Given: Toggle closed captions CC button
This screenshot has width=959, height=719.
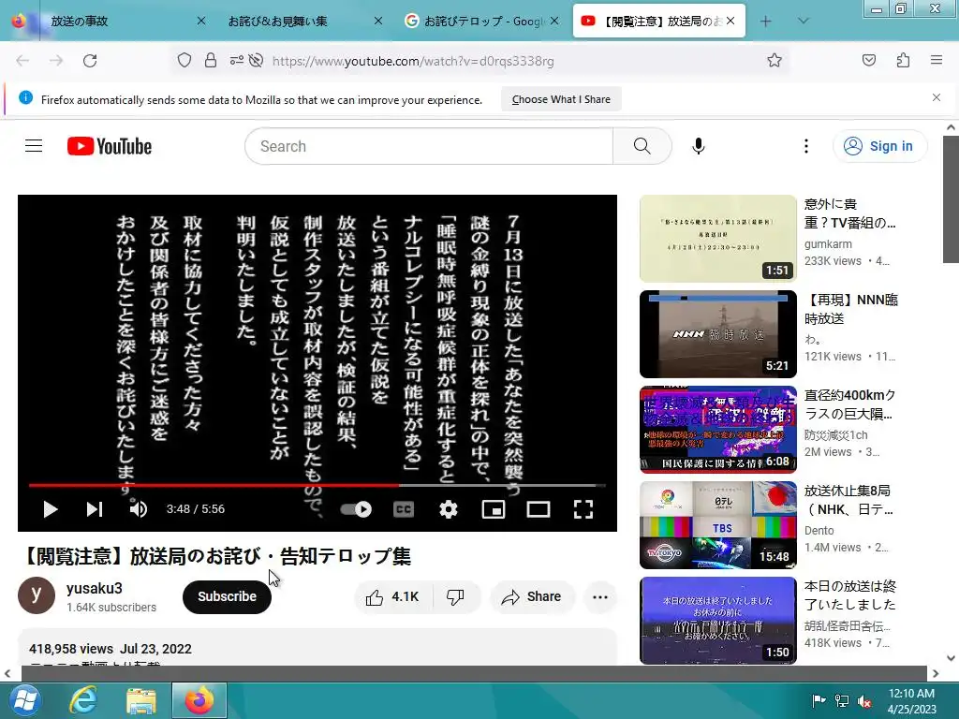Looking at the screenshot, I should [x=404, y=509].
